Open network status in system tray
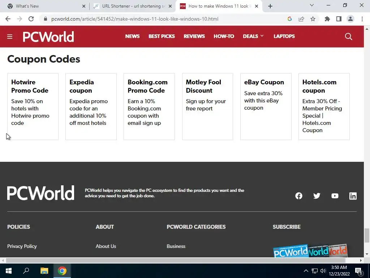This screenshot has height=278, width=370. [315, 271]
